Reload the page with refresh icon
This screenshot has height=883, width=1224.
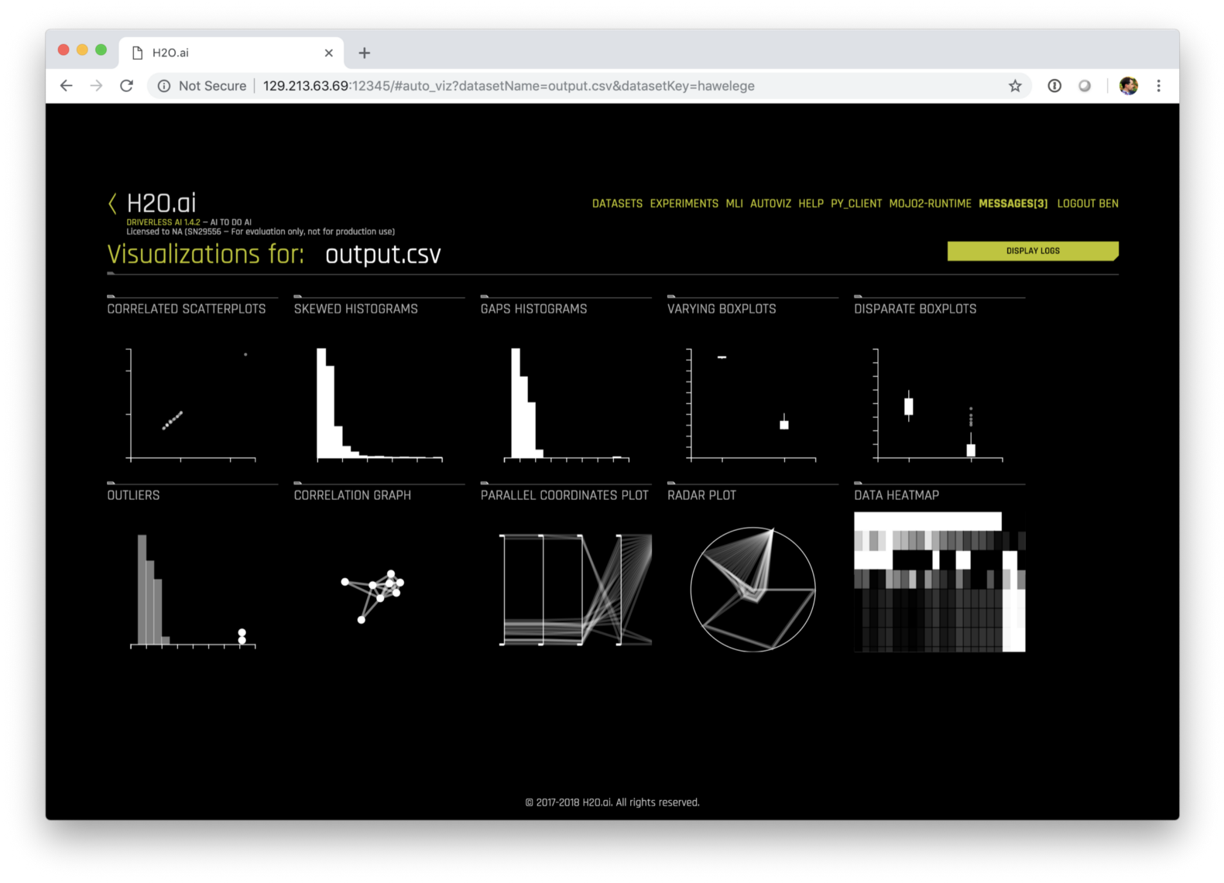click(127, 86)
